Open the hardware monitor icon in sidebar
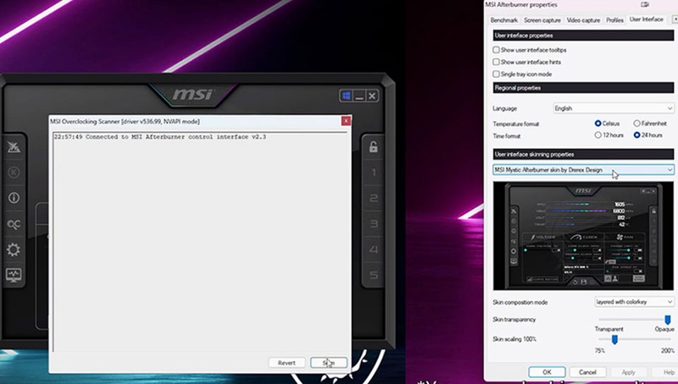 tap(14, 275)
